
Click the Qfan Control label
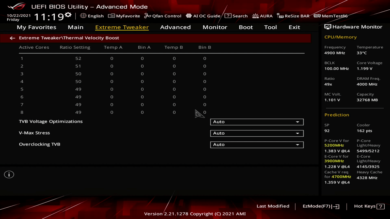[167, 16]
